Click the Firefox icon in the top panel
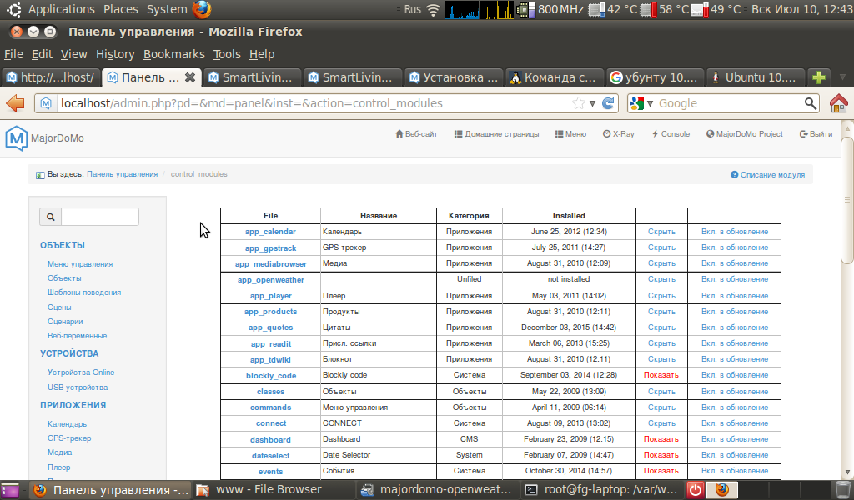This screenshot has height=500, width=854. click(x=200, y=9)
